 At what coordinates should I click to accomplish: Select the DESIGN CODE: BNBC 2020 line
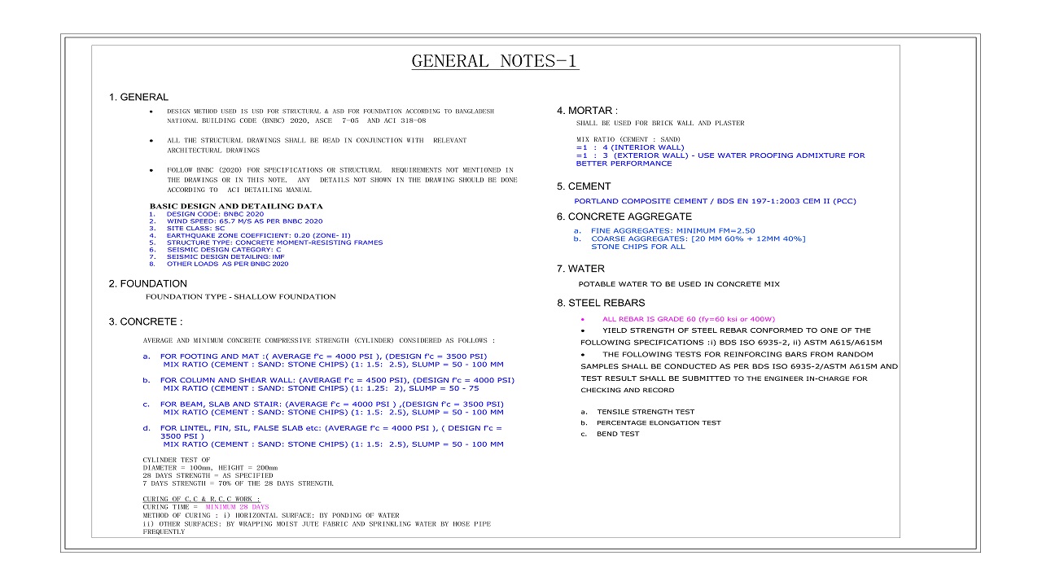(x=215, y=214)
